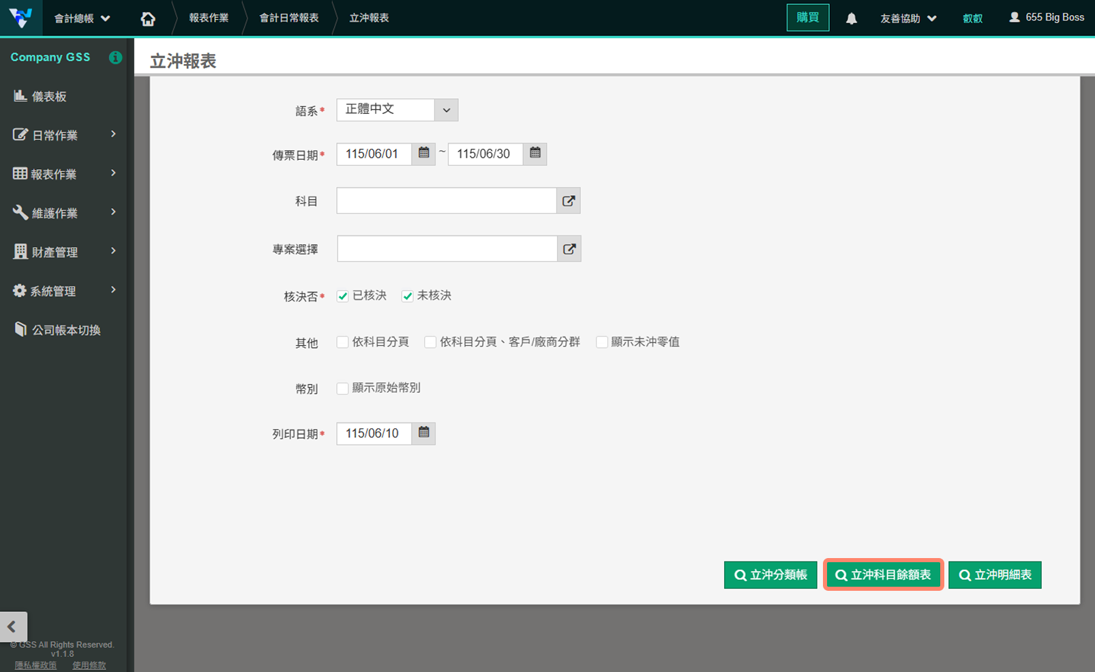Screen dimensions: 1095x672
Task: Open 會計日常報表 breadcrumb item
Action: 289,18
